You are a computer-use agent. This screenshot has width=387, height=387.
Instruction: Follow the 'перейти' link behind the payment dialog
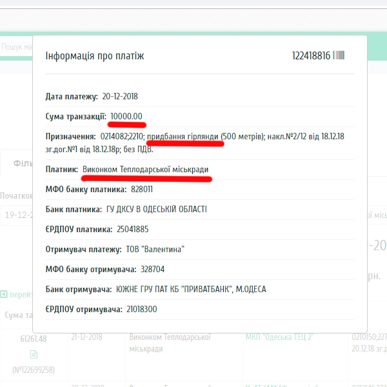[21, 295]
